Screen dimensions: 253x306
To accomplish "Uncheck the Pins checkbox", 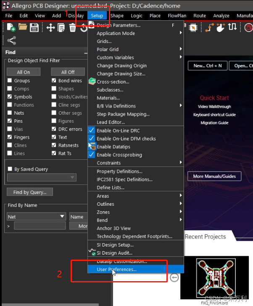I will coord(10,121).
